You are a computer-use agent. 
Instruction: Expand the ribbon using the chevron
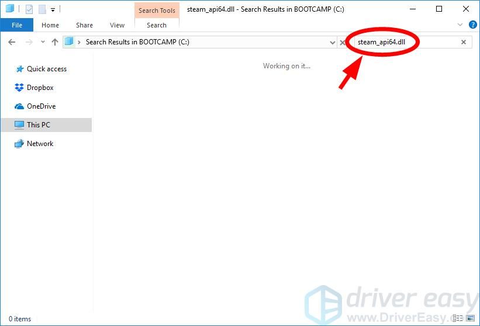point(460,25)
